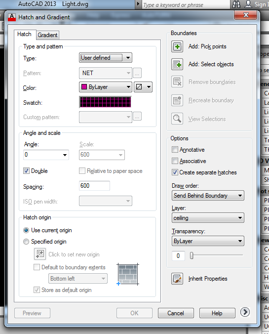The height and width of the screenshot is (334, 269).
Task: Click the Spacing input field
Action: [94, 186]
